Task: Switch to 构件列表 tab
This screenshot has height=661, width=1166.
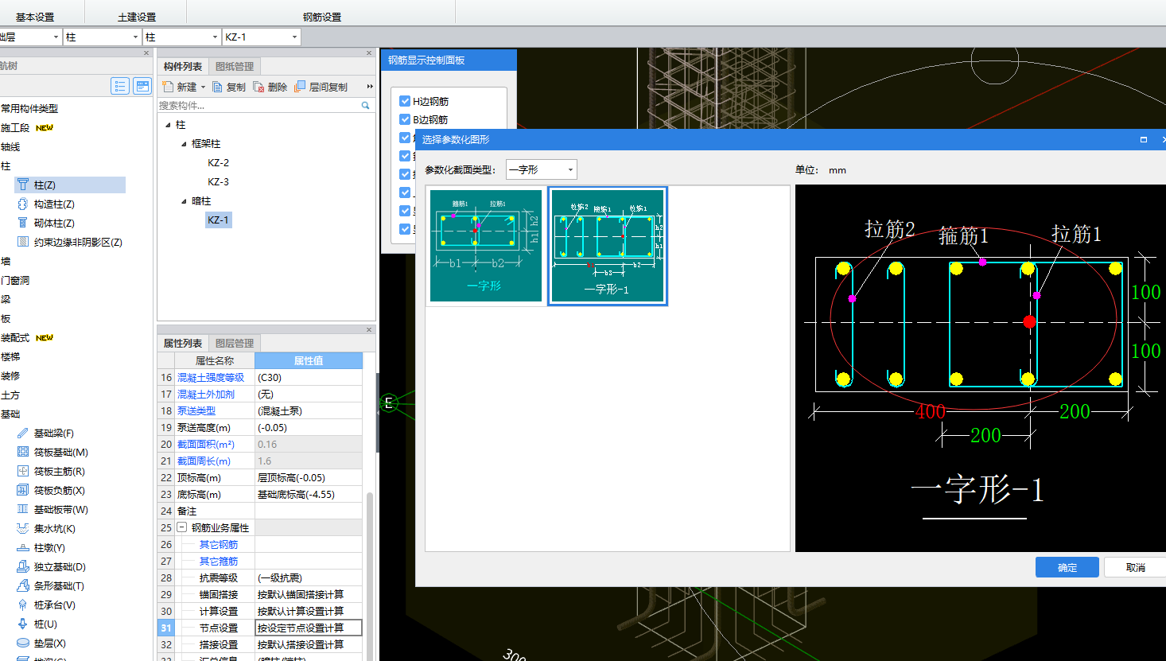Action: (183, 66)
